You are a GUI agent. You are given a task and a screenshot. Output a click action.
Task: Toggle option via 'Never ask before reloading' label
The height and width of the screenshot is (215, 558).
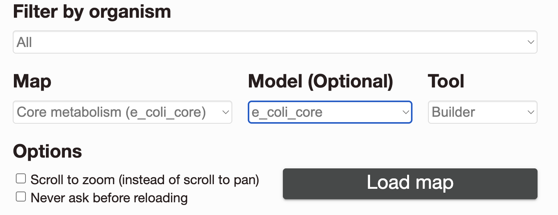tap(109, 198)
